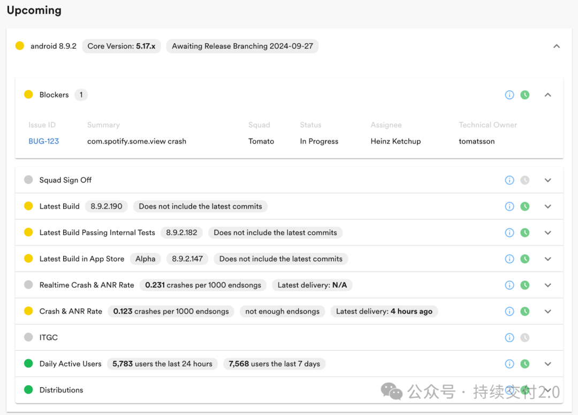Viewport: 578px width, 415px height.
Task: Click the Core Version 5.17.x badge
Action: point(121,46)
